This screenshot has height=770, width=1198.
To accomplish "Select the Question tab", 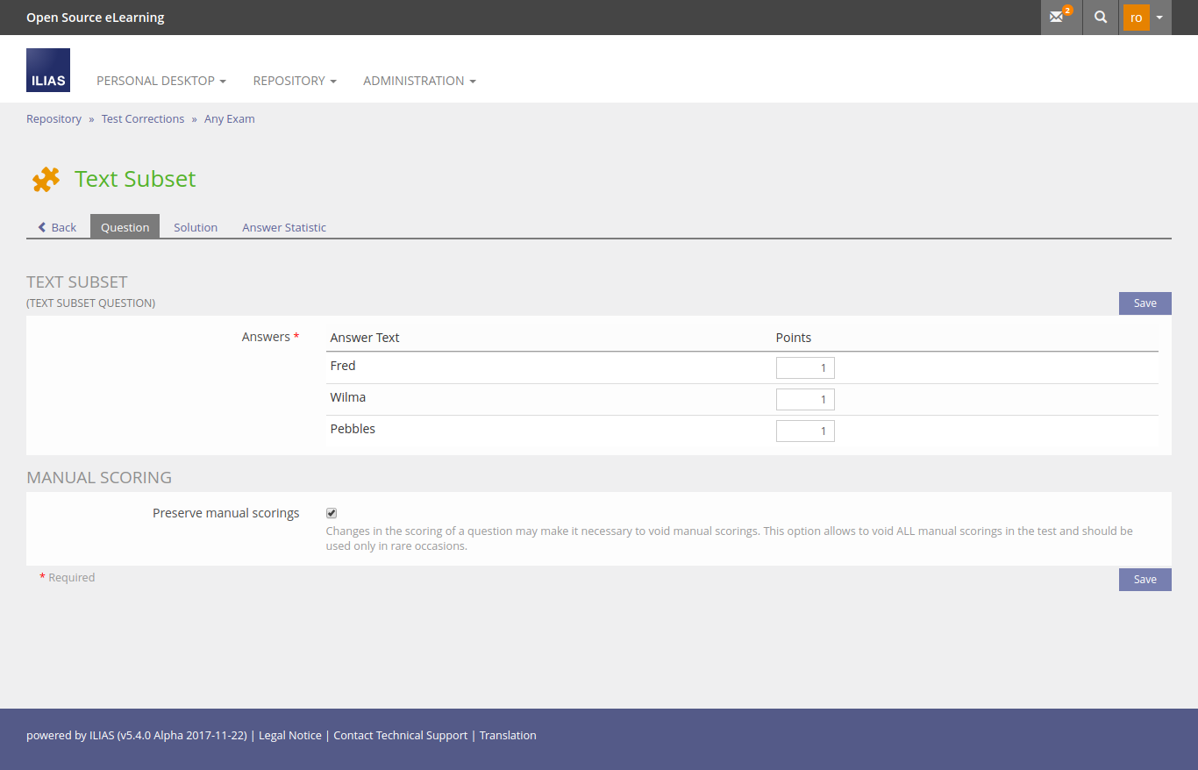I will point(125,227).
